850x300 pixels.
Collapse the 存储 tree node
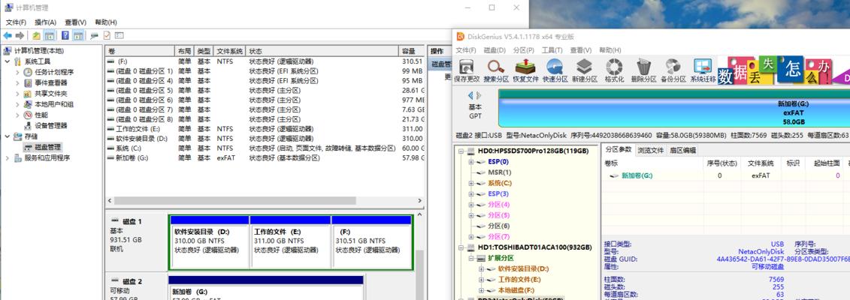point(7,136)
